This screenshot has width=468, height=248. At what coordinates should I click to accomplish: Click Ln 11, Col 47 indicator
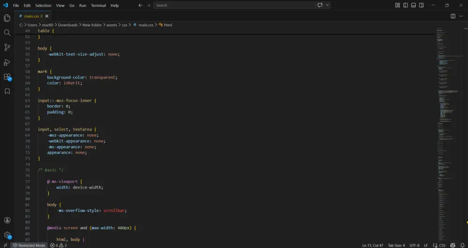click(373, 245)
